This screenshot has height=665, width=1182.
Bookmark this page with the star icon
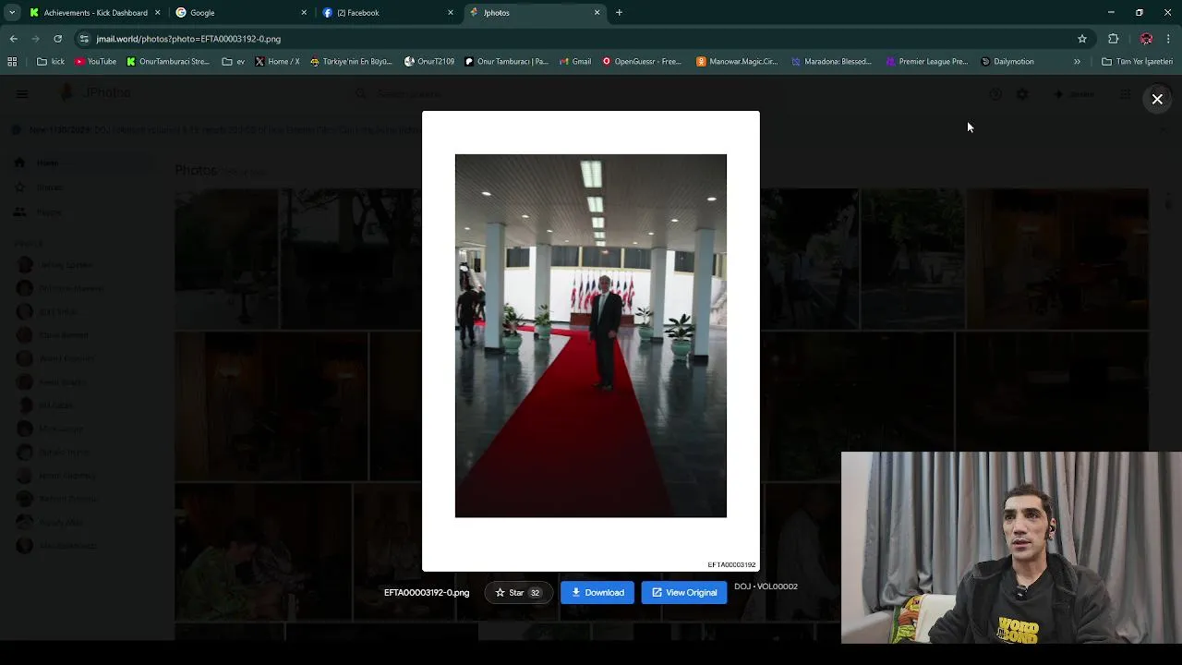pyautogui.click(x=1082, y=39)
